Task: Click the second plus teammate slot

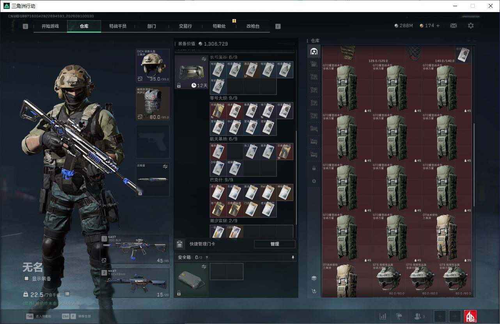Action: (455, 316)
